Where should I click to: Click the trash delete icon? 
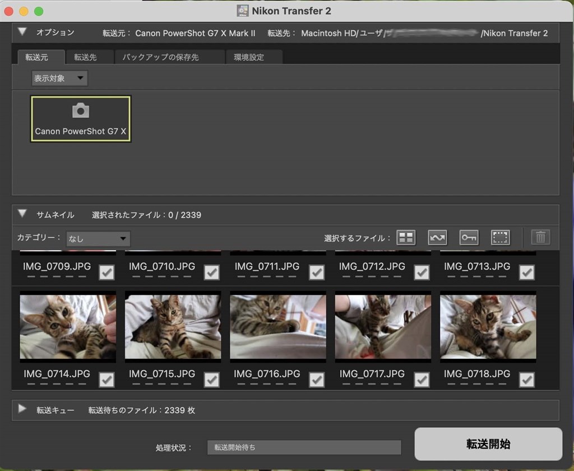[541, 237]
